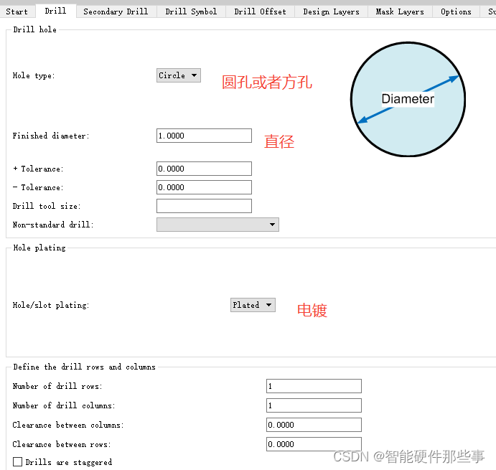Open the Secondary Drill tab
Image resolution: width=496 pixels, height=470 pixels.
pos(116,11)
